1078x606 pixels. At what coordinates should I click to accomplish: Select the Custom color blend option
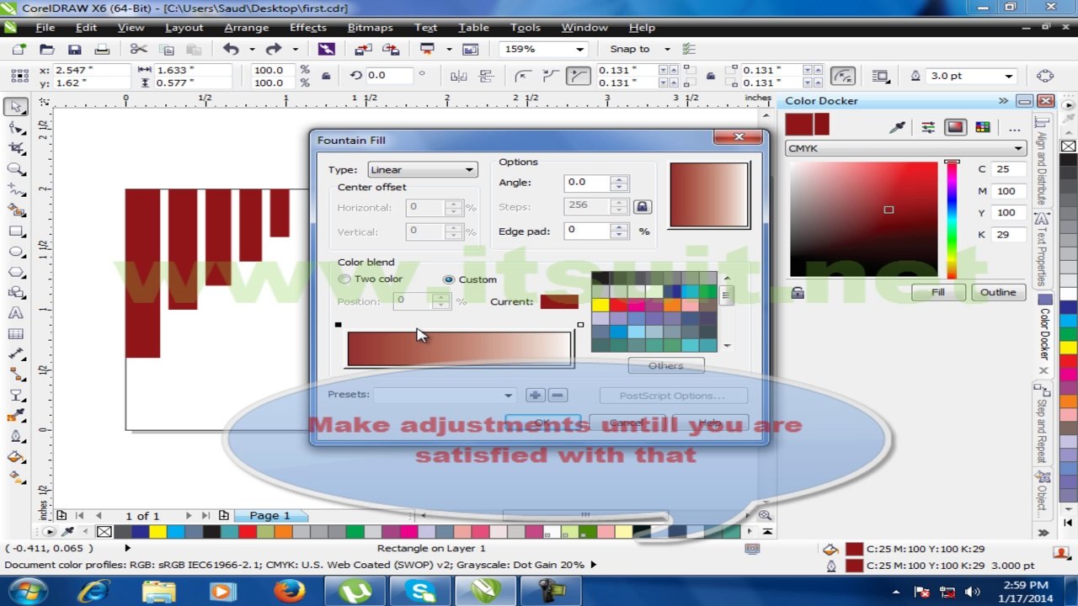point(449,279)
